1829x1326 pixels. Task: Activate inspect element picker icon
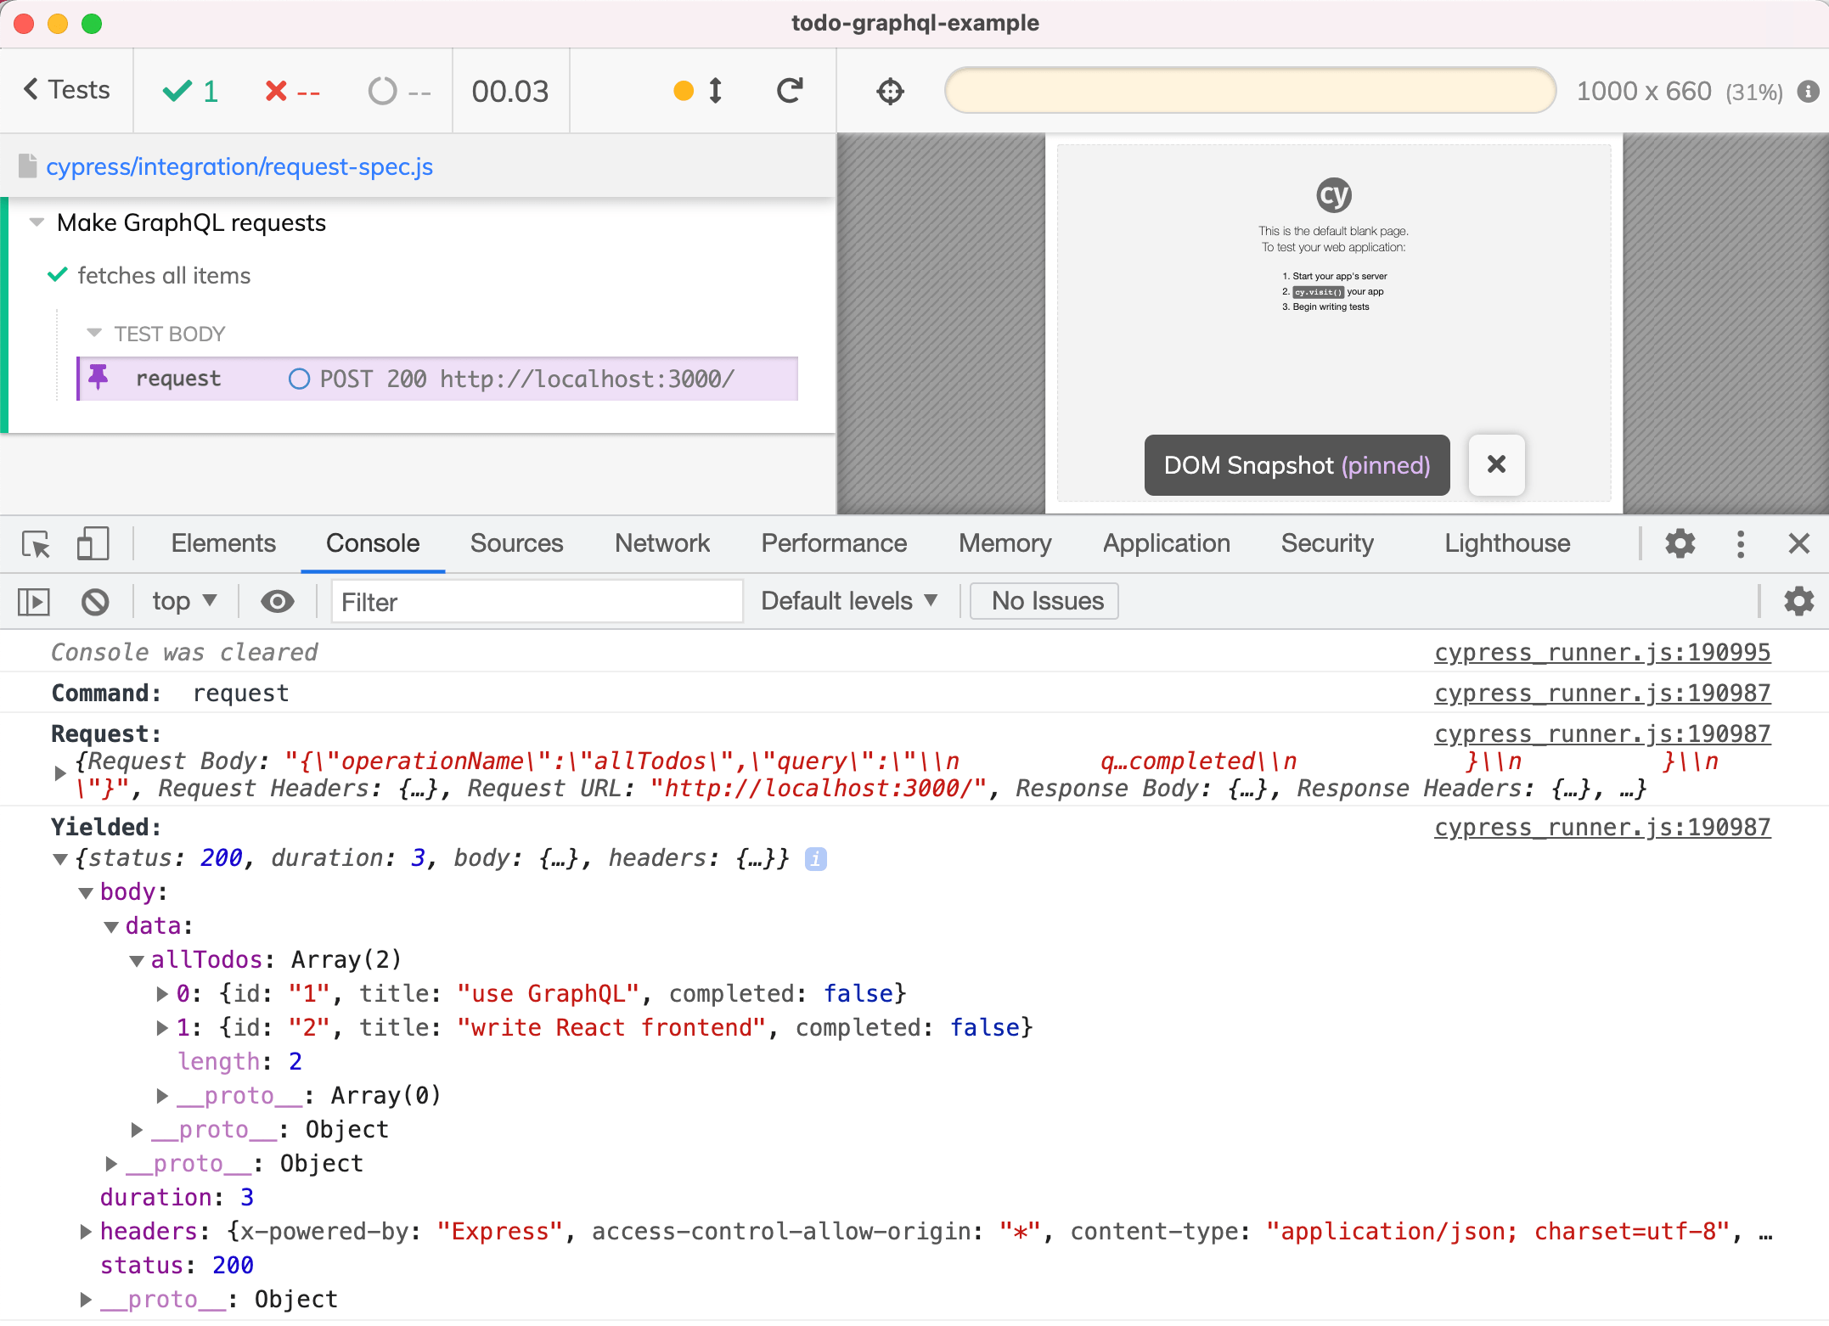point(37,543)
